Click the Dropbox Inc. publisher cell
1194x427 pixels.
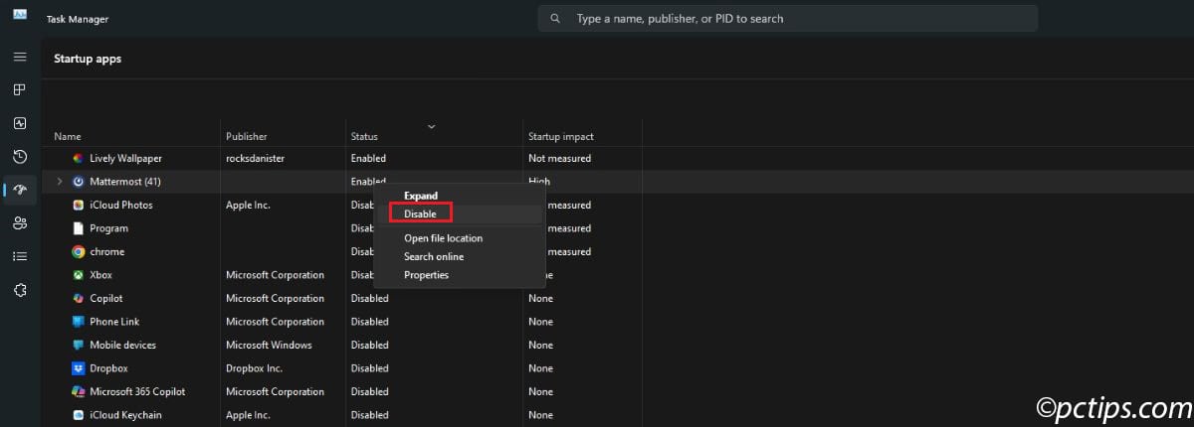tap(255, 368)
